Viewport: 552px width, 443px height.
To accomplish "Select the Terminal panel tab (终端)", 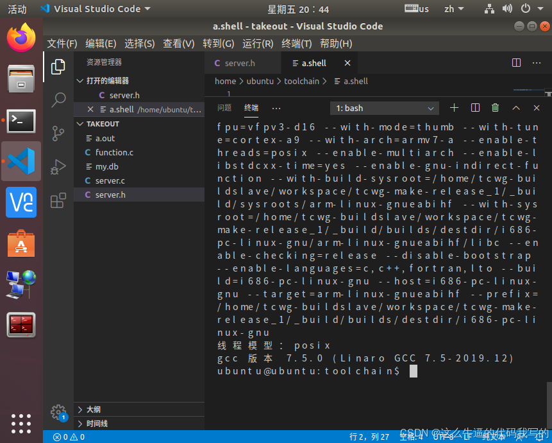I will pyautogui.click(x=251, y=108).
